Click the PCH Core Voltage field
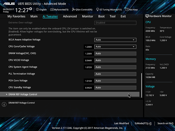 115,81
